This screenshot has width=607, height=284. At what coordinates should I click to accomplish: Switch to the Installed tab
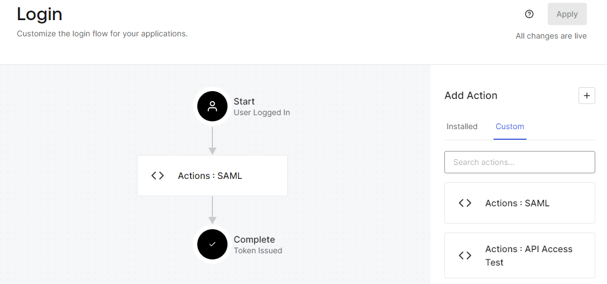click(x=462, y=126)
